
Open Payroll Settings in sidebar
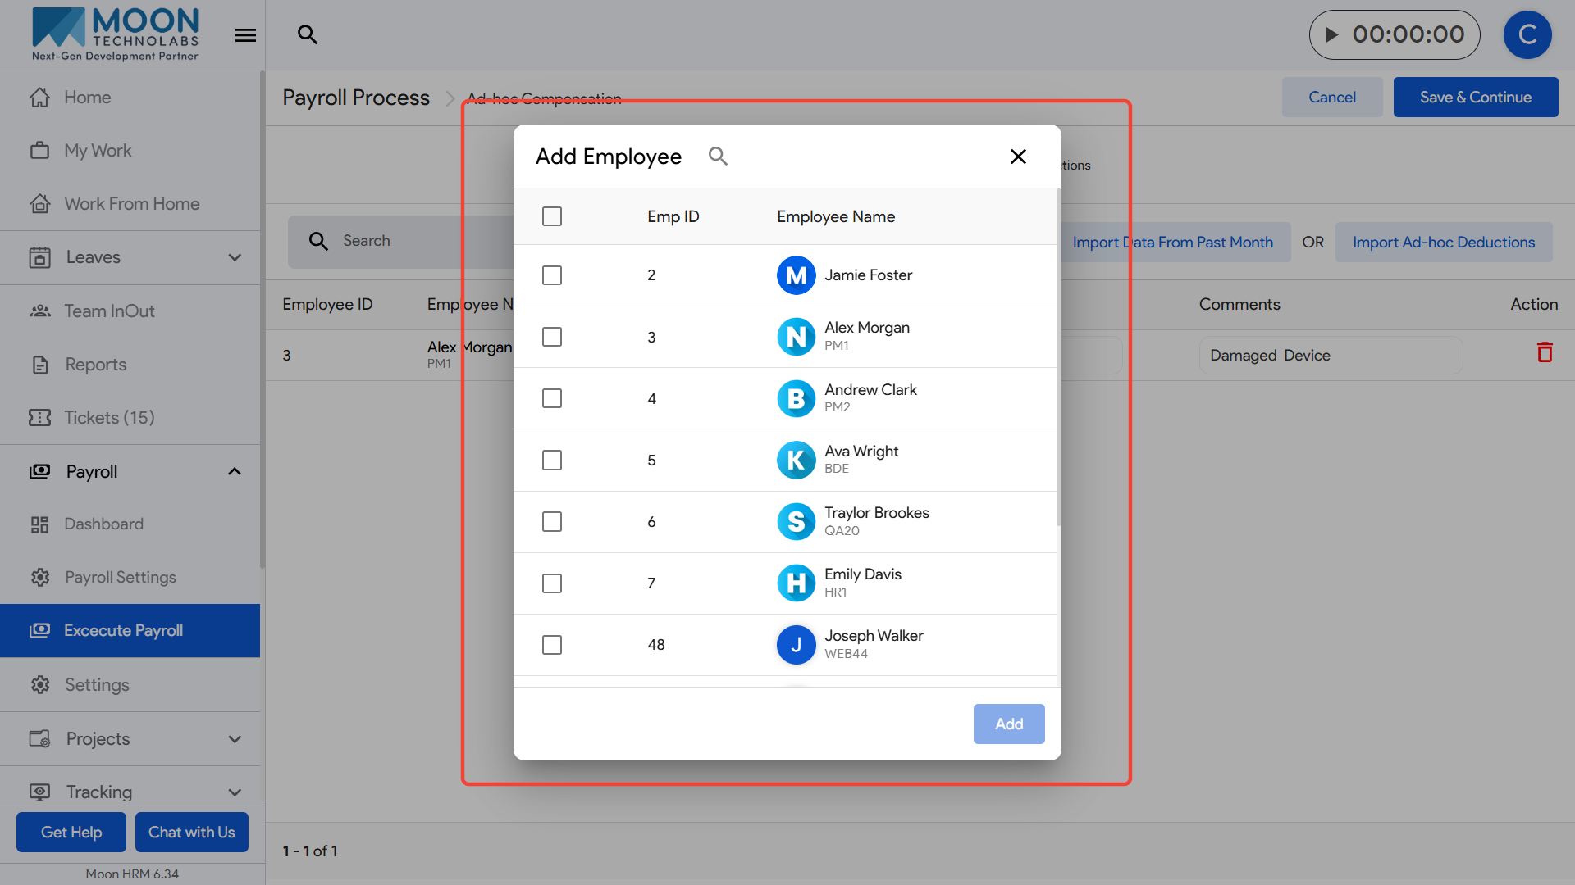point(120,577)
